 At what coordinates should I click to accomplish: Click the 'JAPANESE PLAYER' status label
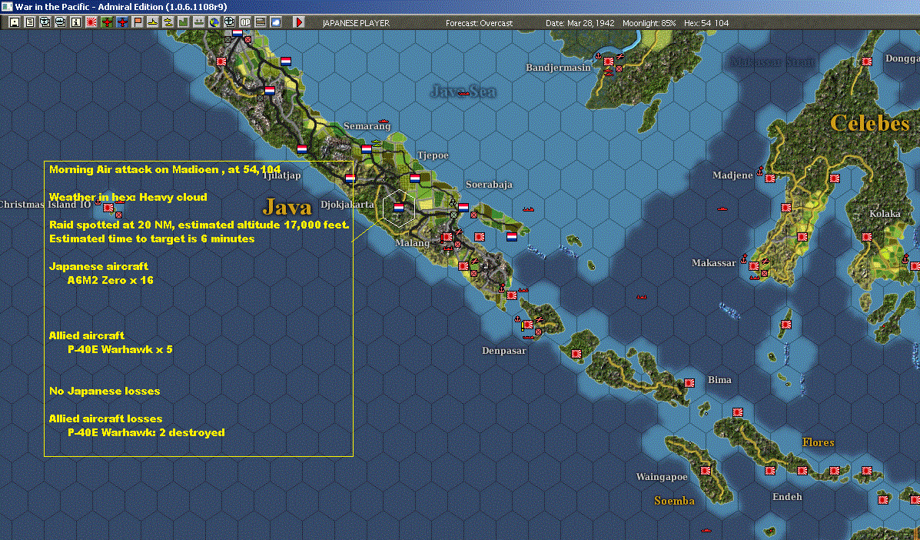[x=356, y=23]
